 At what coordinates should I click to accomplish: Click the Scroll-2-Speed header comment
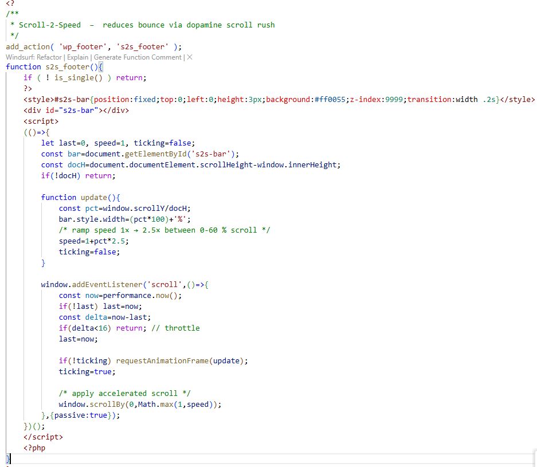pos(143,25)
